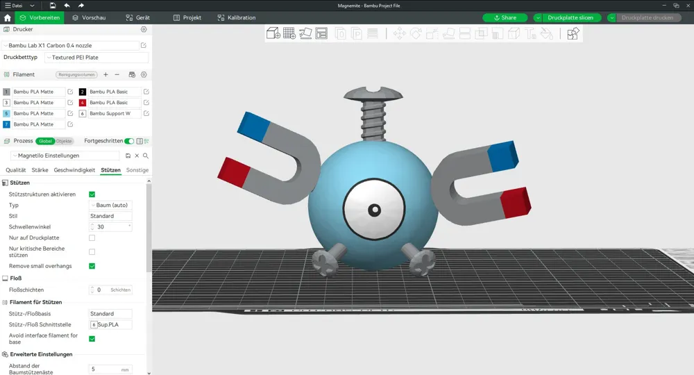The width and height of the screenshot is (694, 375).
Task: Open the Stil Standard dropdown
Action: click(x=110, y=216)
